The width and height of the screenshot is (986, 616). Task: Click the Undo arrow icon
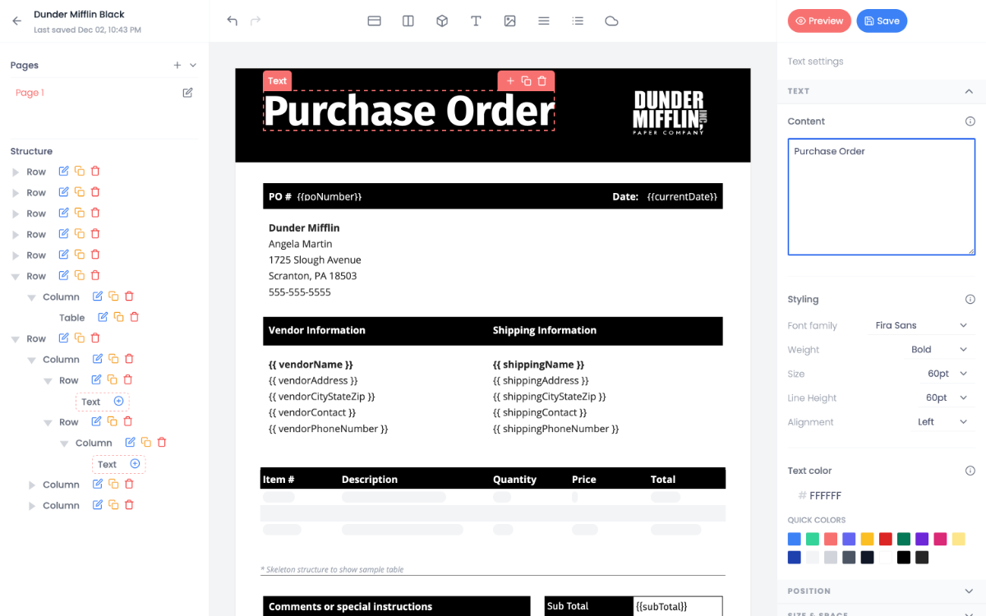tap(231, 21)
